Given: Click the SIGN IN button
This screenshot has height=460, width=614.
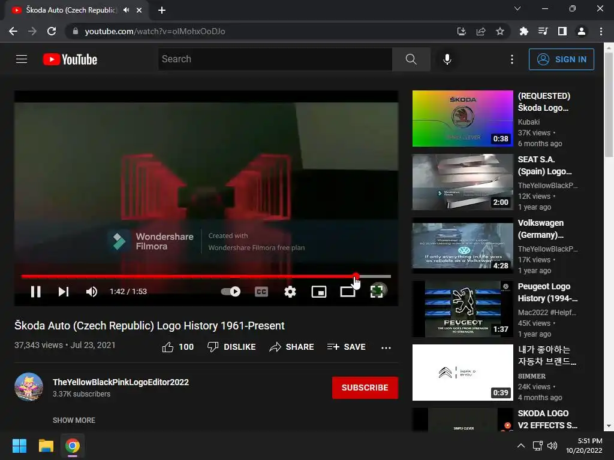Looking at the screenshot, I should click(561, 59).
